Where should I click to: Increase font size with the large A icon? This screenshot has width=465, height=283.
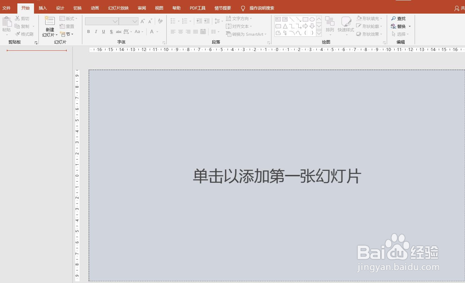143,21
